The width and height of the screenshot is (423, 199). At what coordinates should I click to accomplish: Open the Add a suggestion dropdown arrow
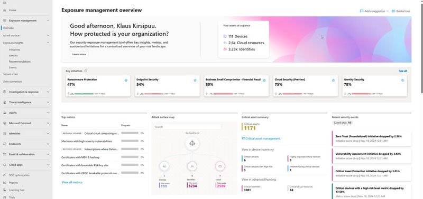[388, 11]
